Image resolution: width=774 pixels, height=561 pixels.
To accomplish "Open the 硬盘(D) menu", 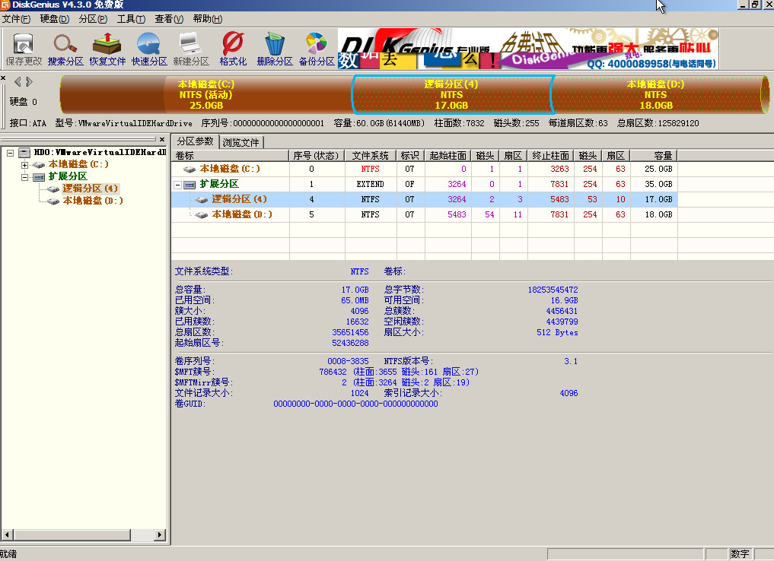I will tap(54, 19).
